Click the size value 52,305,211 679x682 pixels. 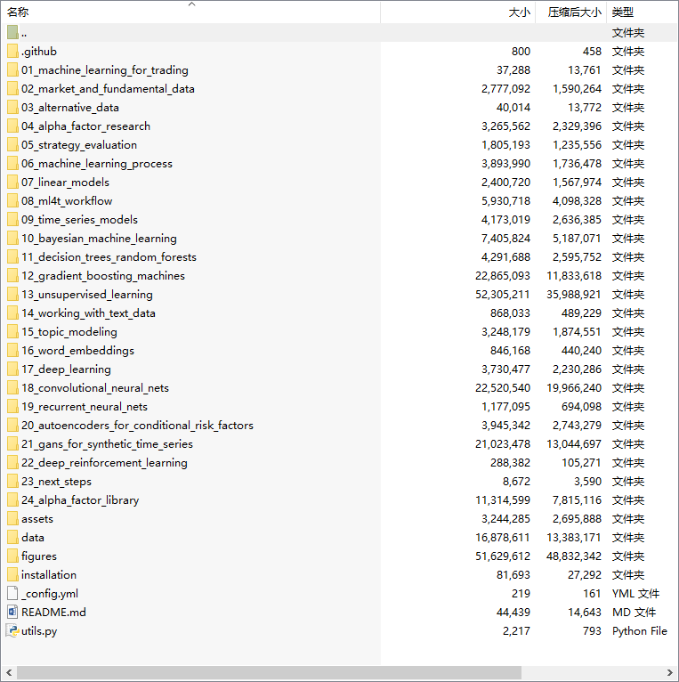point(503,294)
